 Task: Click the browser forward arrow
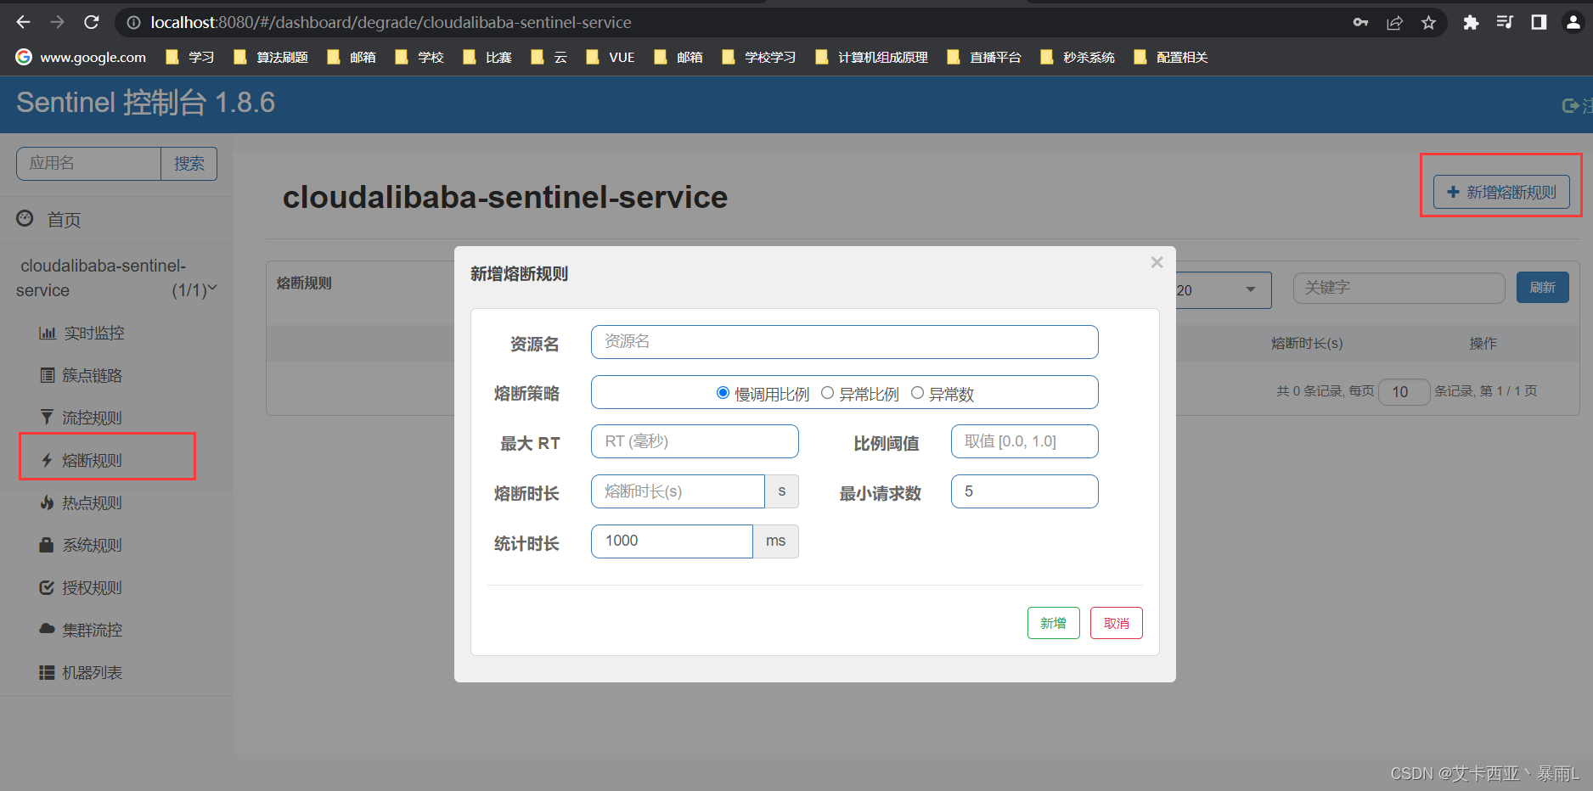pos(57,22)
